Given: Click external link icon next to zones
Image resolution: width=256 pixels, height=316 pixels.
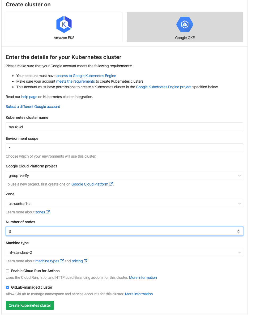Looking at the screenshot, I should (x=48, y=212).
